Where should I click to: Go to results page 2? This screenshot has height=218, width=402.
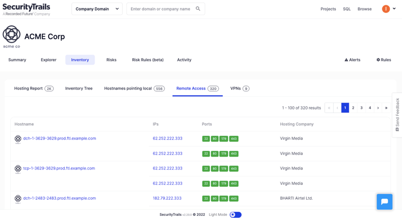coord(353,108)
